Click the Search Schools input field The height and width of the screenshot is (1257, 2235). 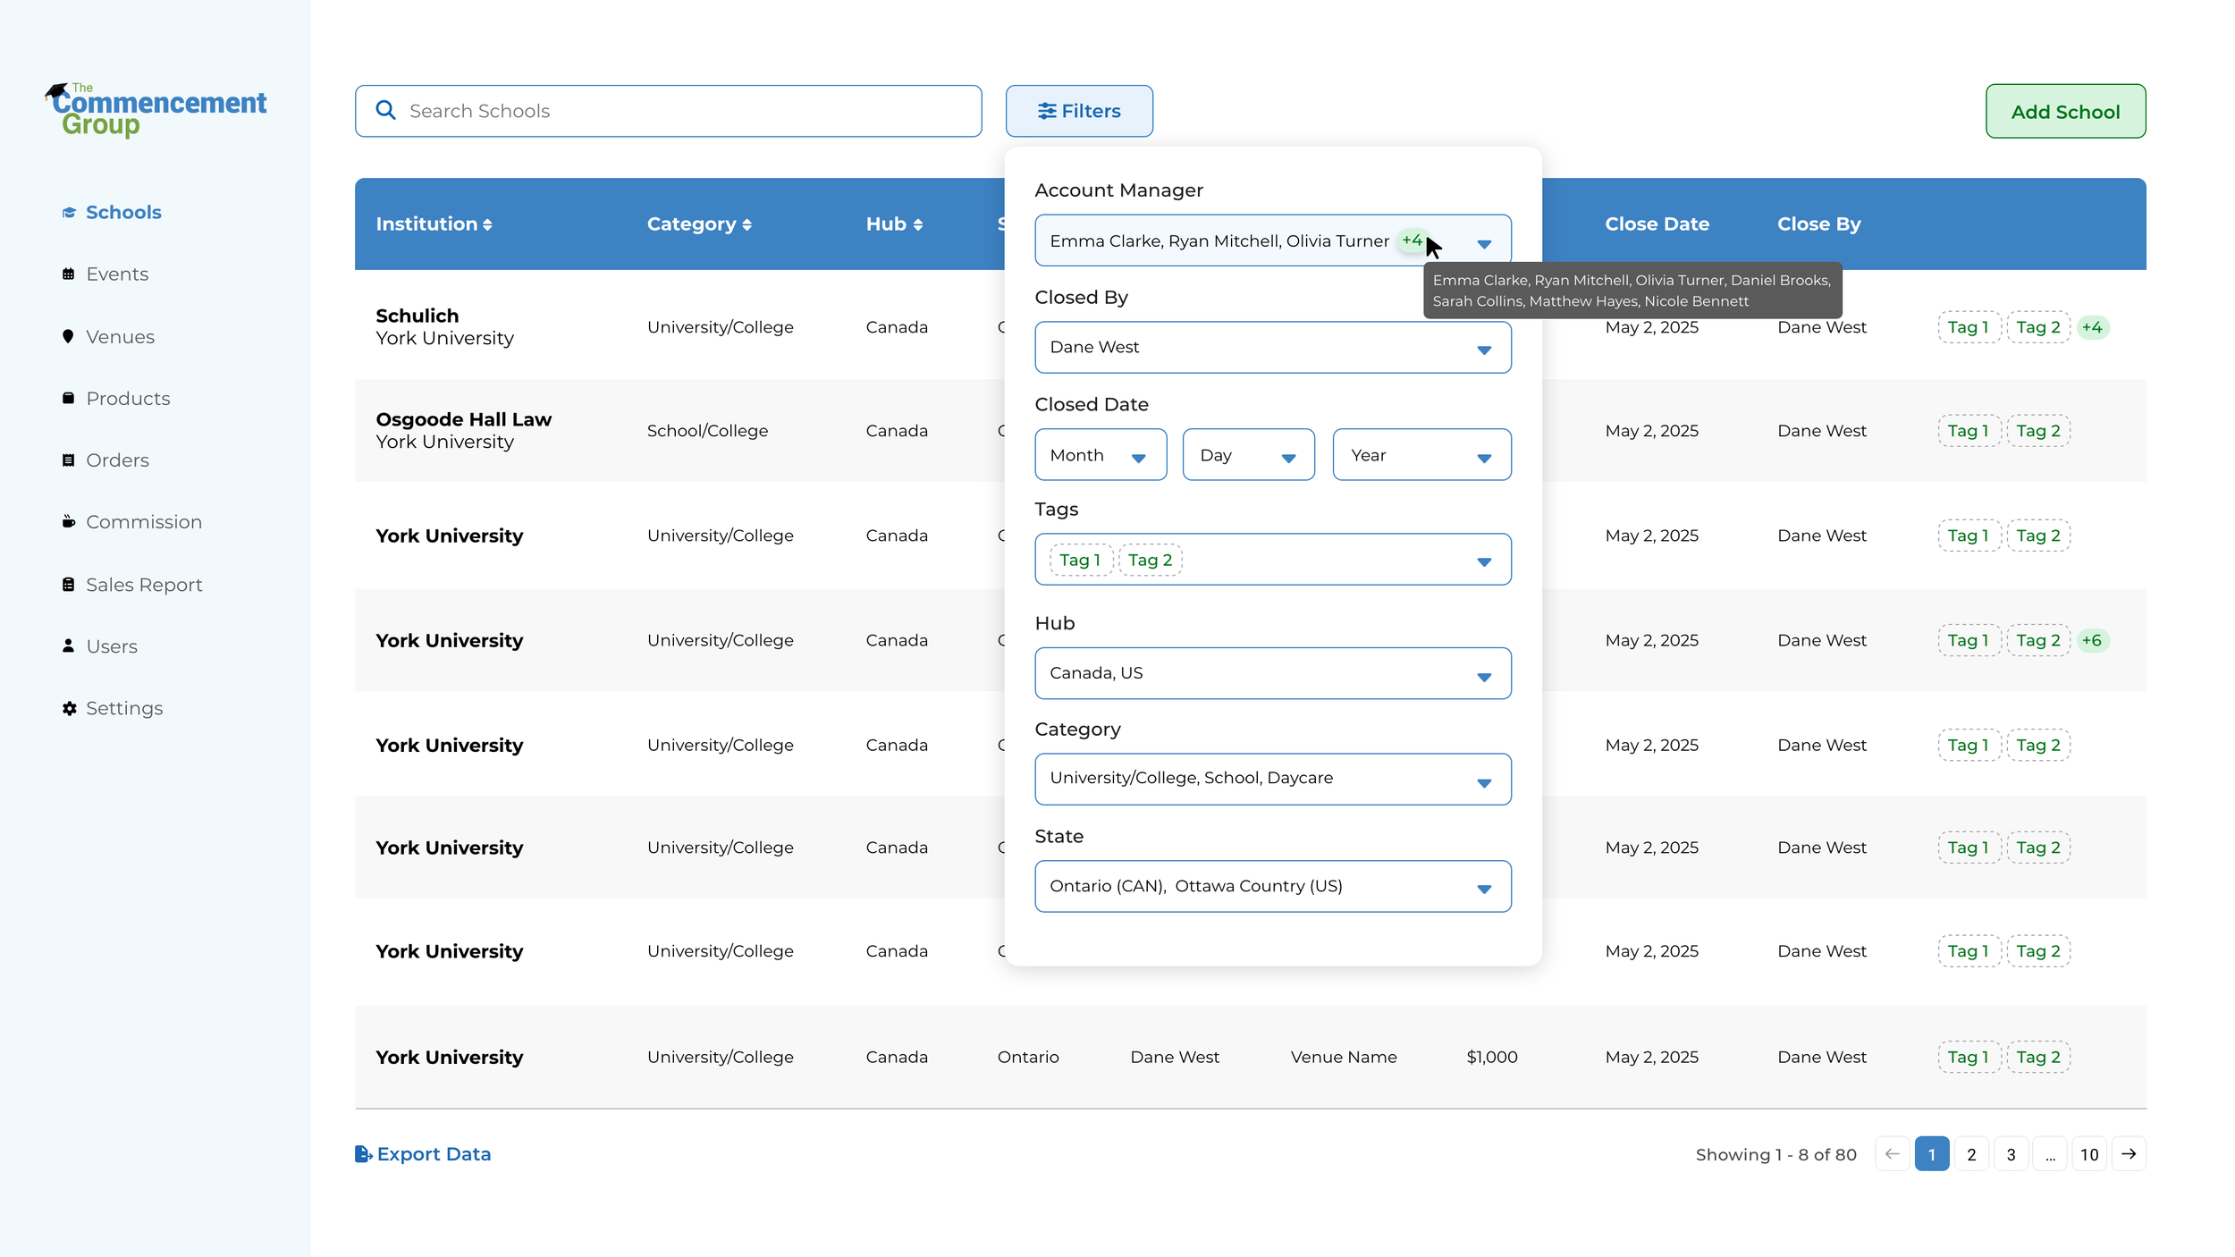point(679,111)
